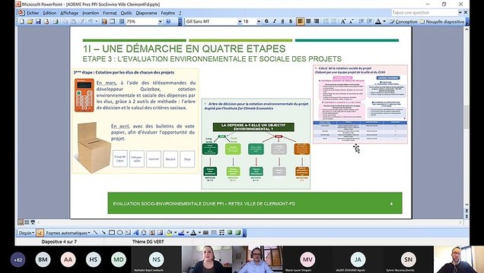Increase the paragraph indent level
The height and width of the screenshot is (273, 484).
click(x=369, y=21)
